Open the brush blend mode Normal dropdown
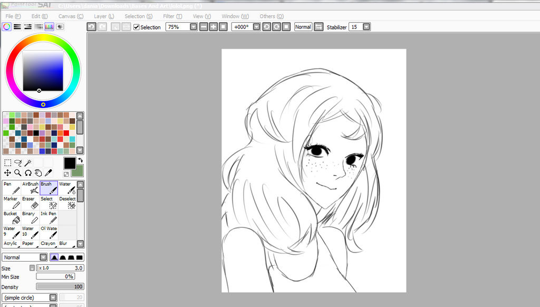 click(43, 257)
